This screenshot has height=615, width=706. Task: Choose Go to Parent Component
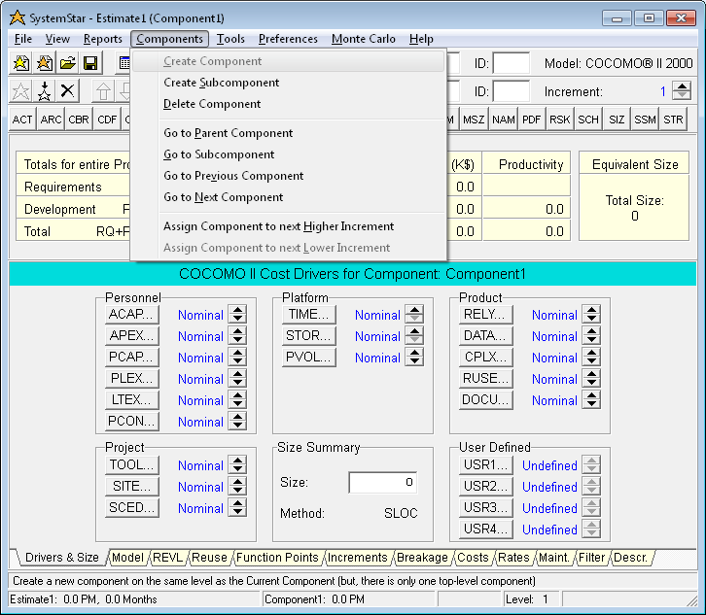pos(288,133)
